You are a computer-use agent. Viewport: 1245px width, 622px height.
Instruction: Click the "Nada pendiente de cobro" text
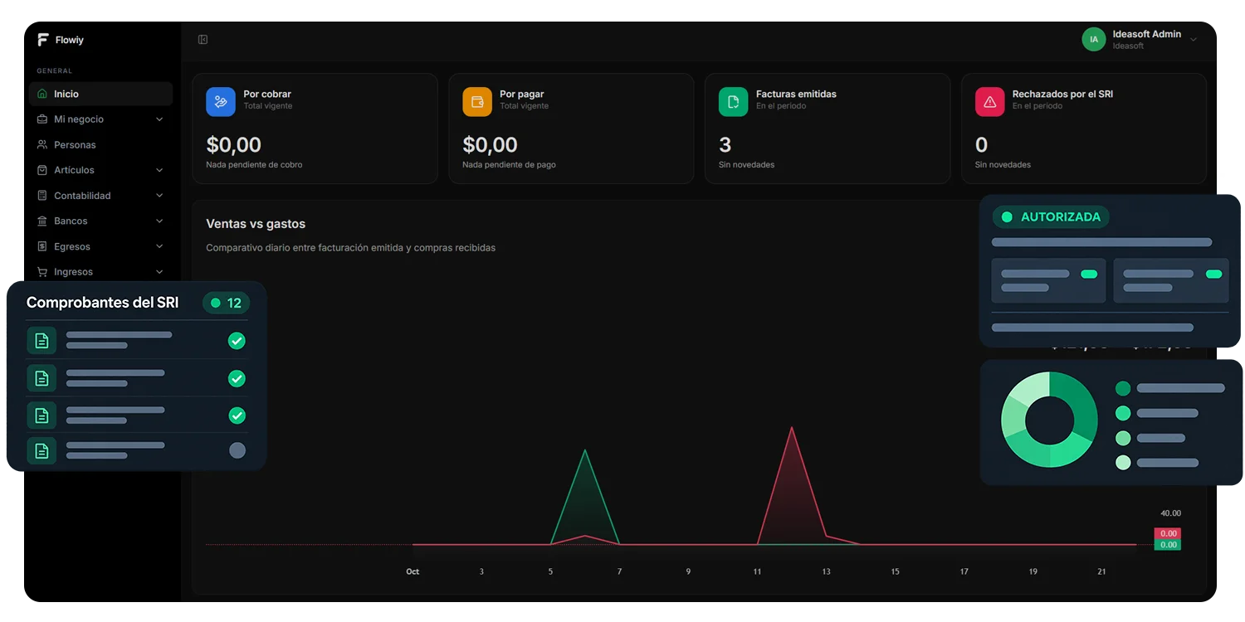254,165
